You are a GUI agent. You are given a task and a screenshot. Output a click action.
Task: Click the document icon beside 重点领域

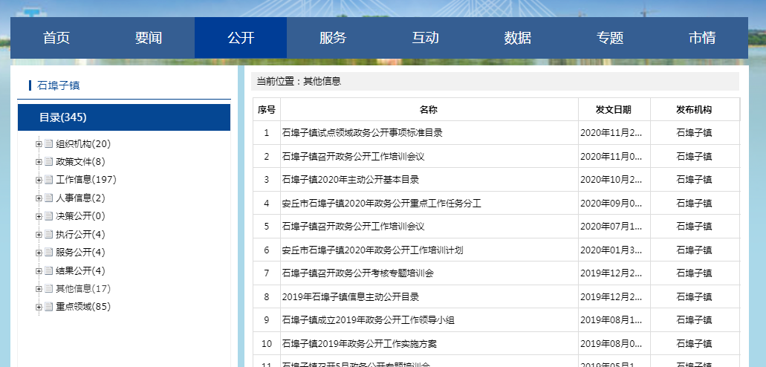coord(48,307)
